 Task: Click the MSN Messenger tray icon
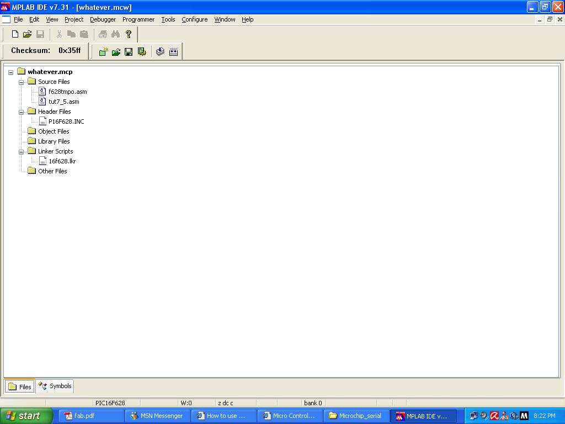504,416
